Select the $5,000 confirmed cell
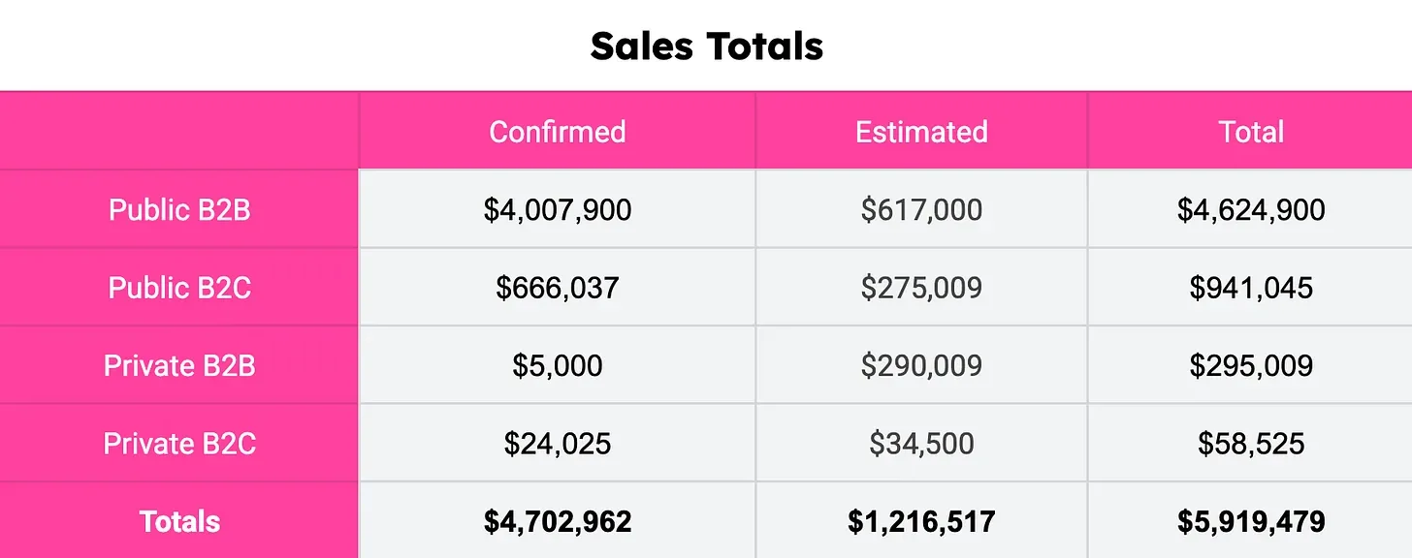 click(558, 365)
